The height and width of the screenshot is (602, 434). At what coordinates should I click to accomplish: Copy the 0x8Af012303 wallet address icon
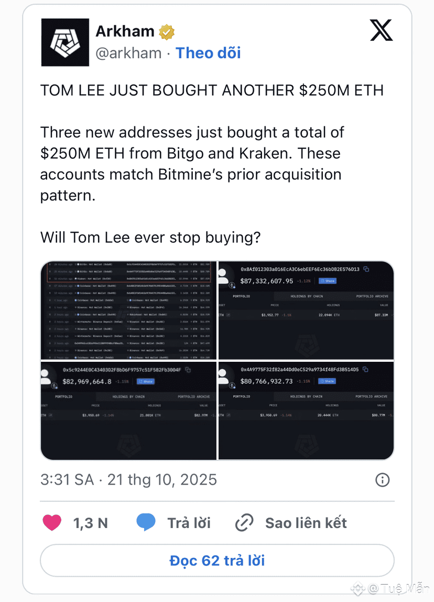tap(366, 269)
